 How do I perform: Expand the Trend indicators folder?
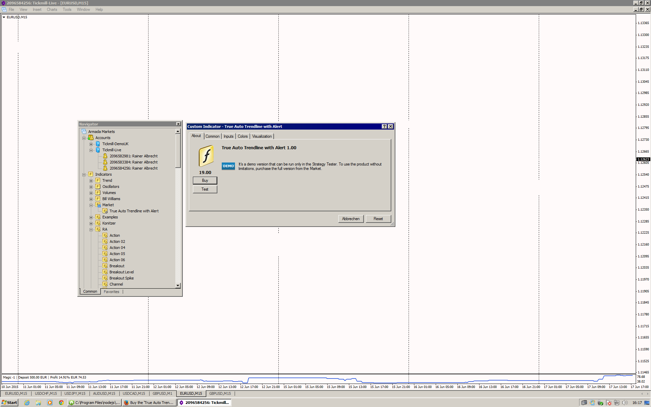point(91,181)
